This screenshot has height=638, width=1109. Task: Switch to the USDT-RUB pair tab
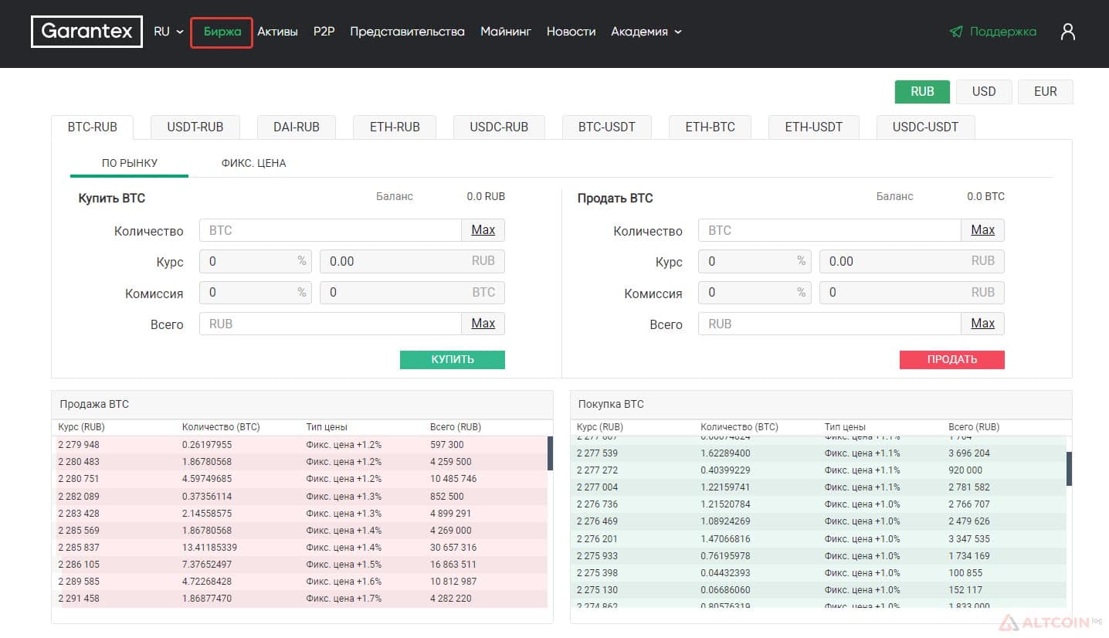[195, 127]
